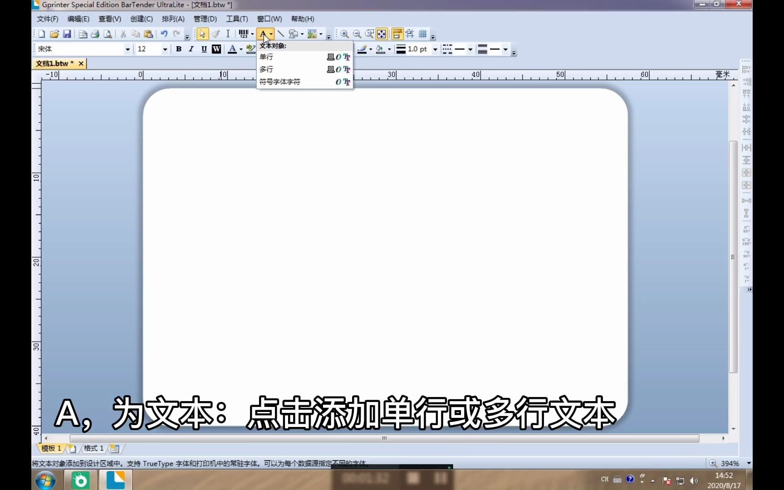784x490 pixels.
Task: Click the Print icon
Action: coord(95,34)
